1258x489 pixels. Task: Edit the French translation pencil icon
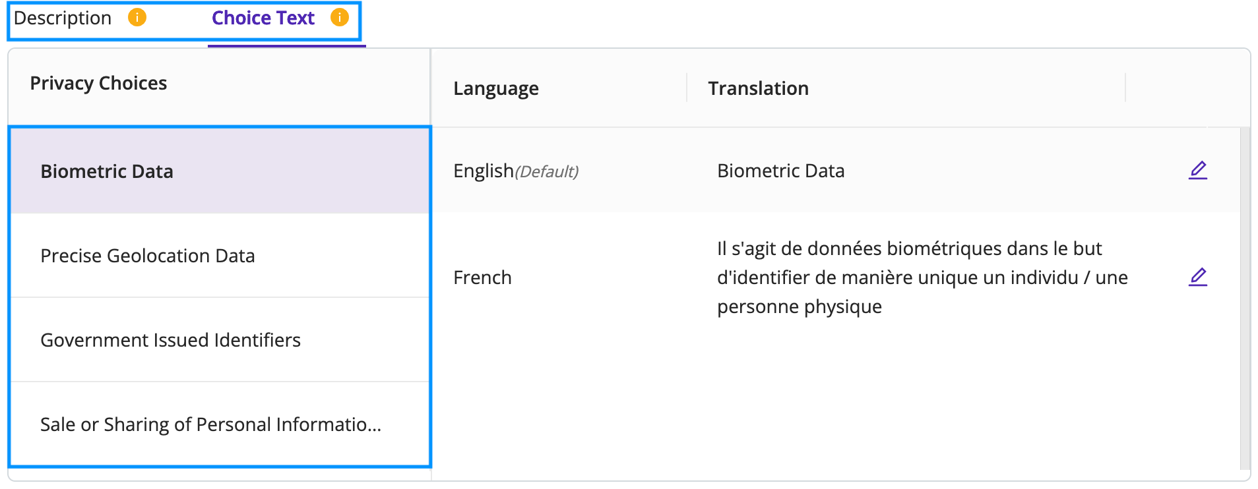pos(1198,277)
